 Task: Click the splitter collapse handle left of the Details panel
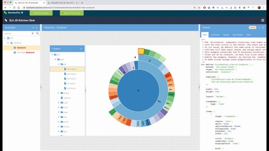pyautogui.click(x=199, y=87)
